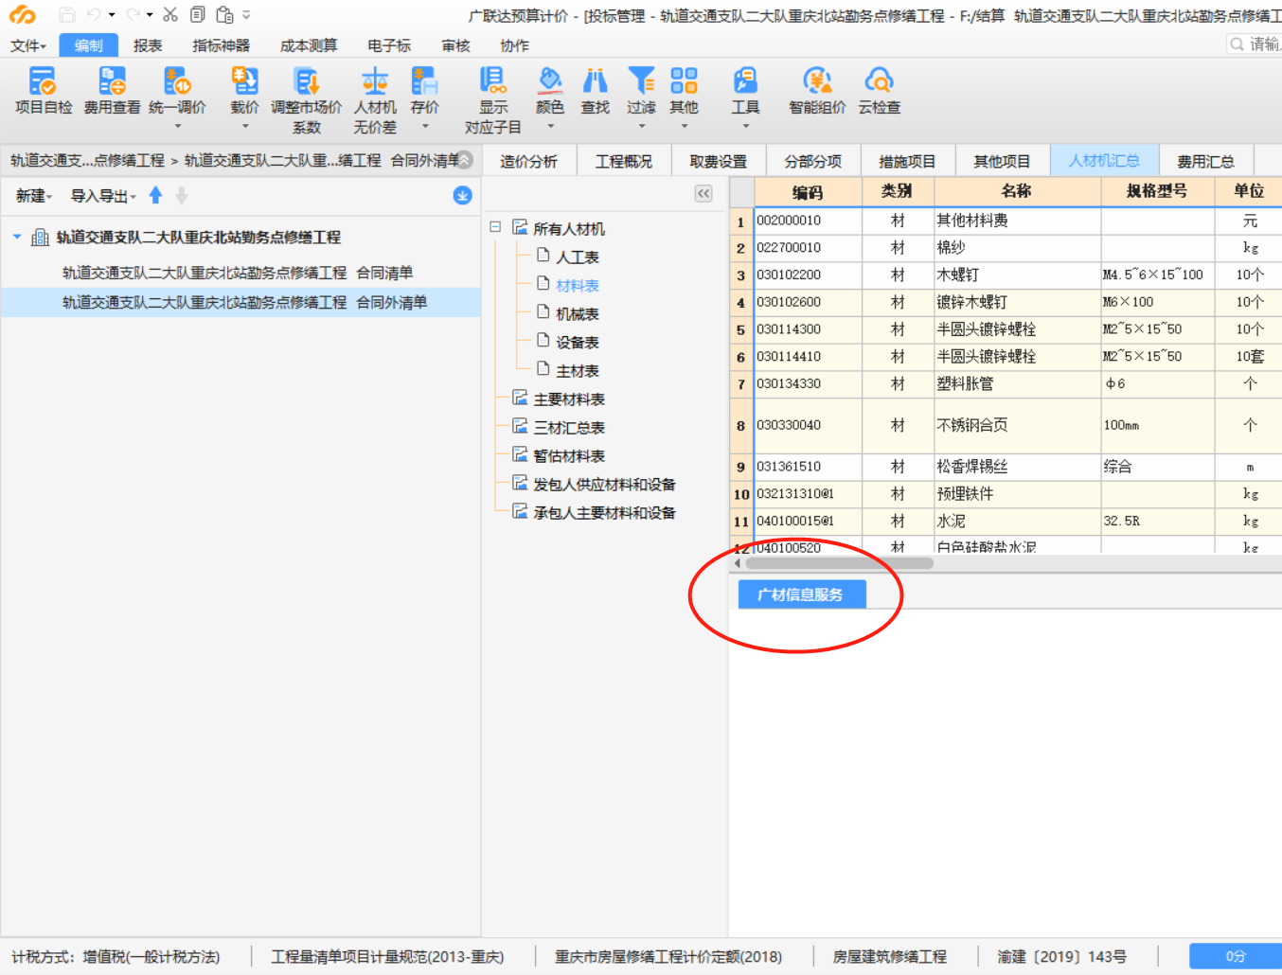The width and height of the screenshot is (1282, 975).
Task: Switch to 取费设置 tab
Action: (x=718, y=161)
